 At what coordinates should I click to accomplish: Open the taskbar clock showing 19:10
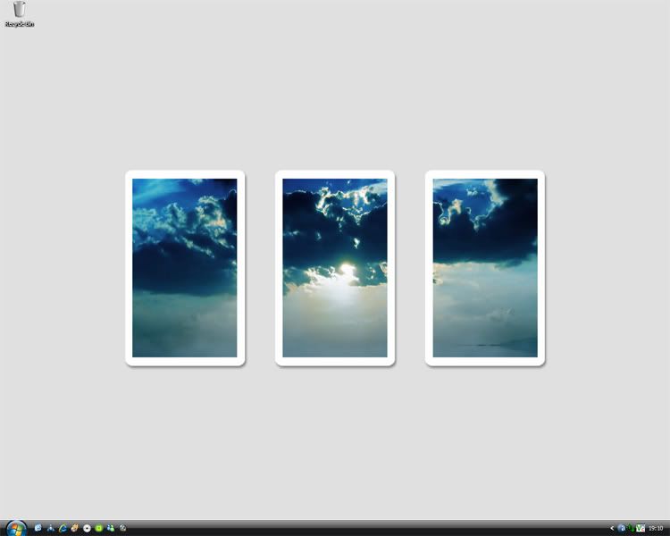[x=657, y=528]
